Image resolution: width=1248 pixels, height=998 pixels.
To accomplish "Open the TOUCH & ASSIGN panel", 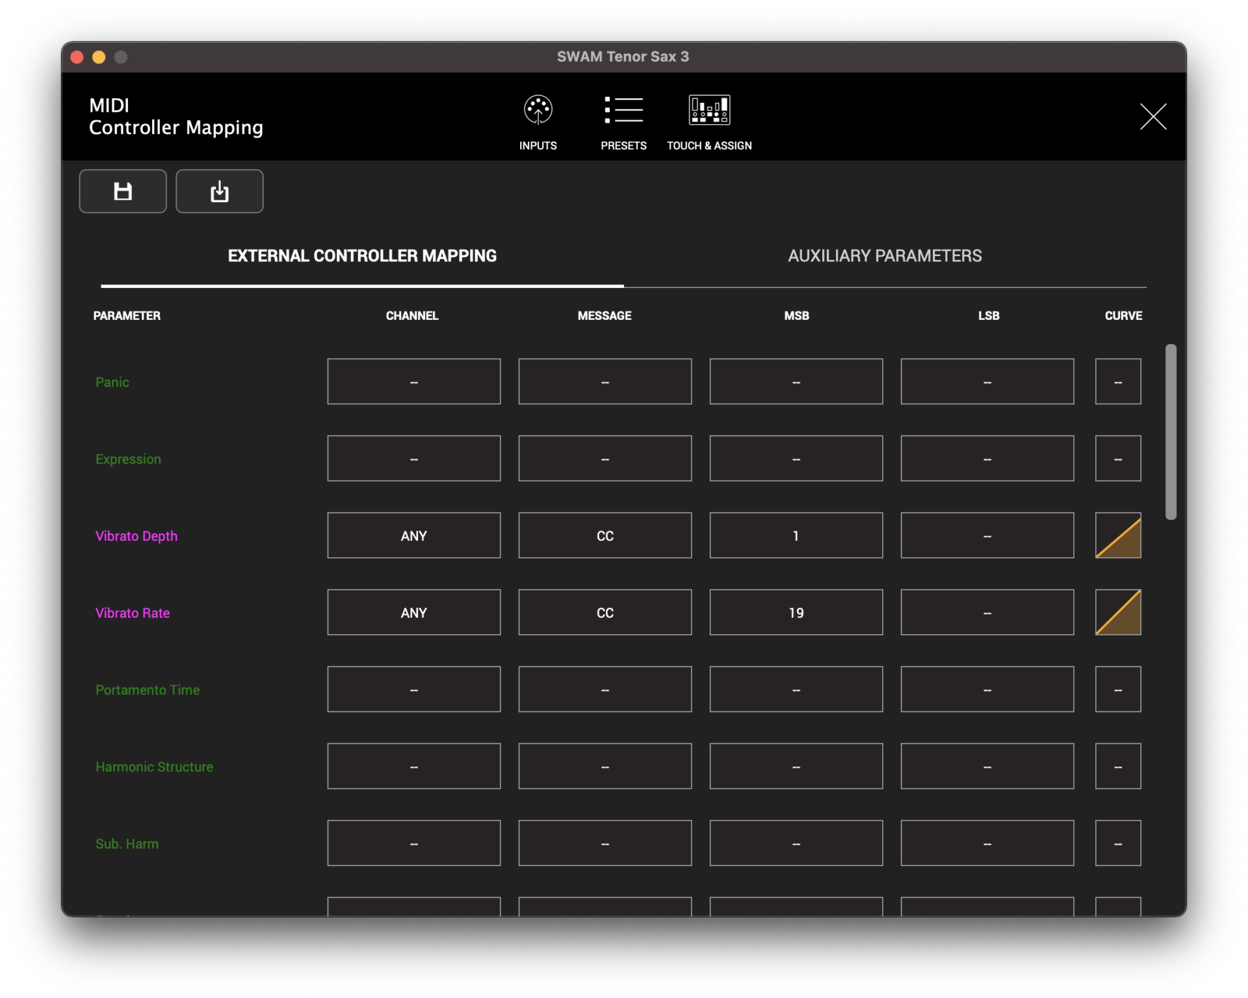I will coord(708,122).
